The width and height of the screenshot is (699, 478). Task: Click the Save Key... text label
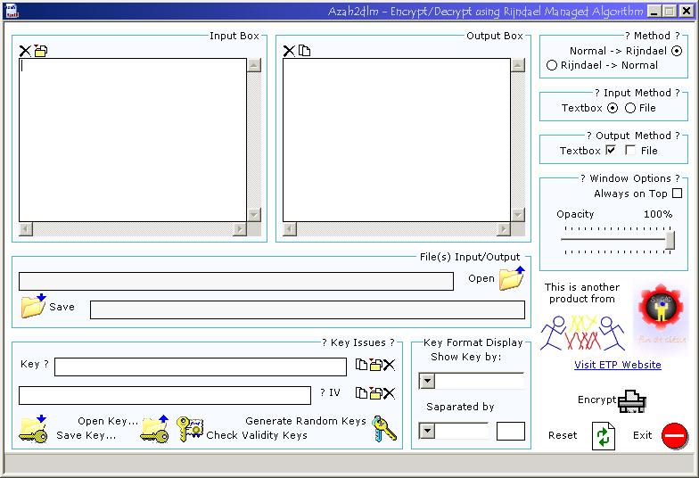86,435
